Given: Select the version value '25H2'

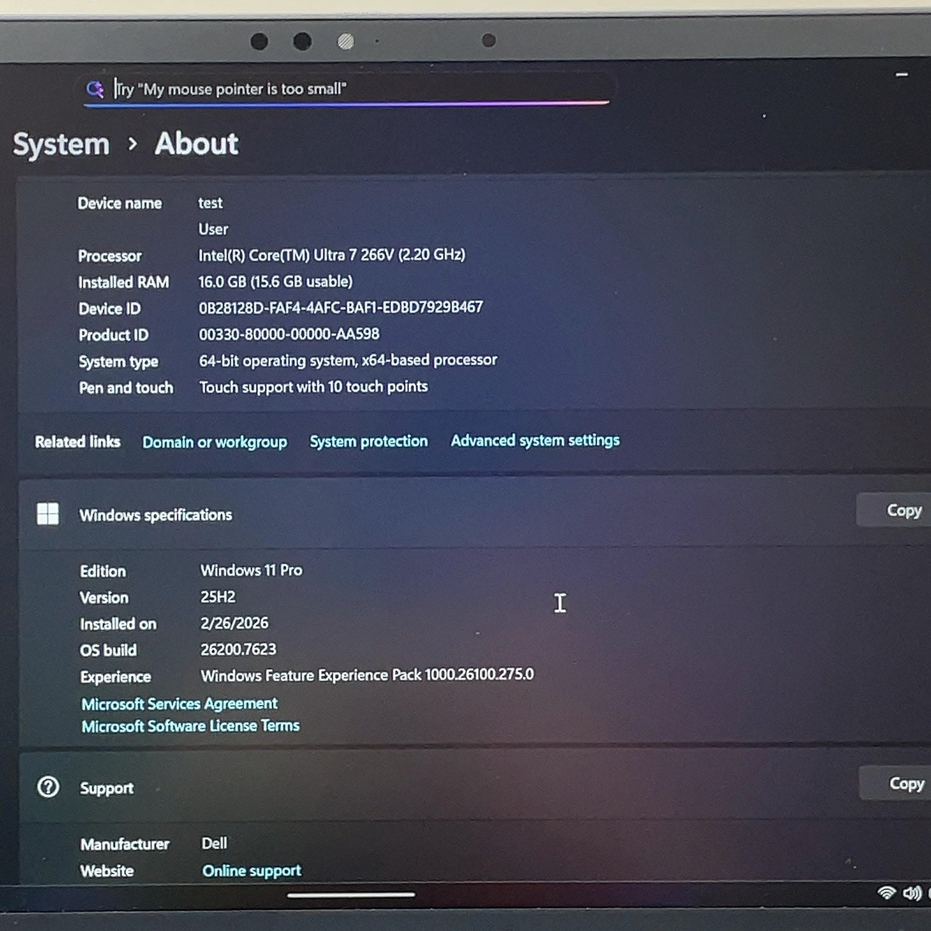Looking at the screenshot, I should pos(218,597).
